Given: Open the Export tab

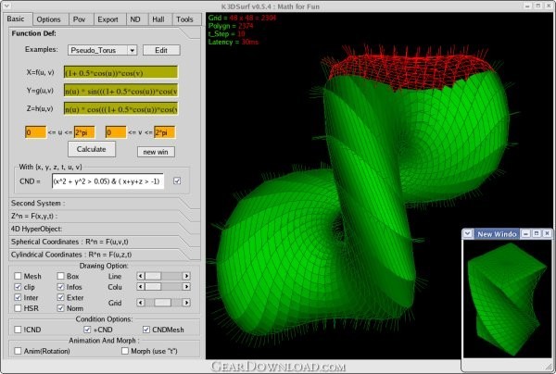Looking at the screenshot, I should [x=107, y=19].
